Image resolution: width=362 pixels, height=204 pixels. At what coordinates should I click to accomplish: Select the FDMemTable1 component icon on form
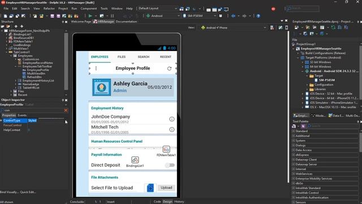(x=166, y=149)
